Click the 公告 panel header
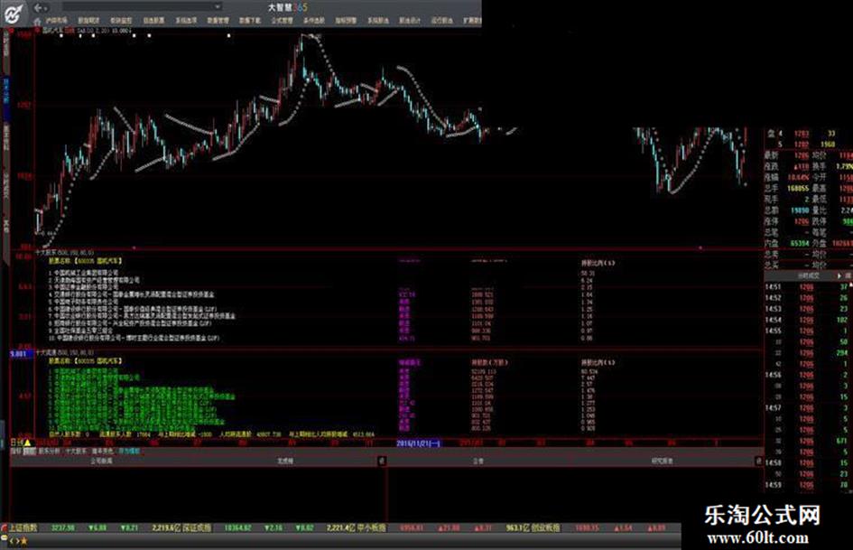Image resolution: width=853 pixels, height=550 pixels. [477, 461]
